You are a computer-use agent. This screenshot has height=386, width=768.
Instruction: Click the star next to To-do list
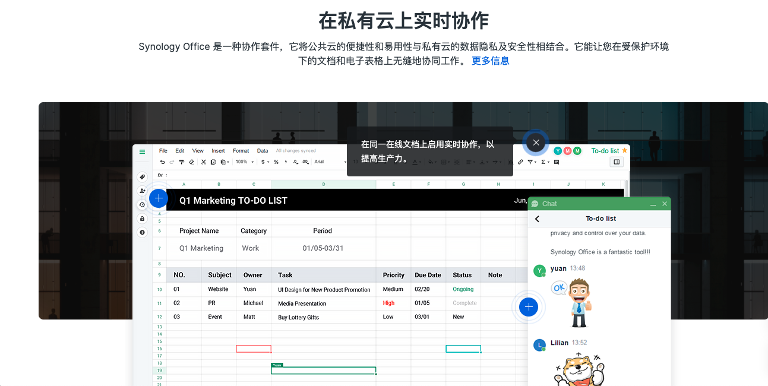click(x=624, y=151)
